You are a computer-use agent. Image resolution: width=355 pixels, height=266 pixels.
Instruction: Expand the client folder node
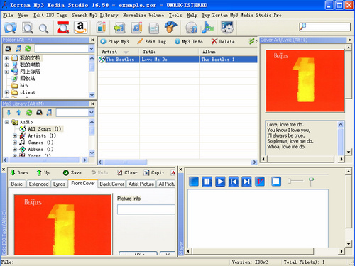click(6, 92)
